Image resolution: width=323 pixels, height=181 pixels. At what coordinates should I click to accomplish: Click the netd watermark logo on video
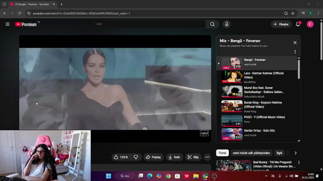[x=204, y=133]
